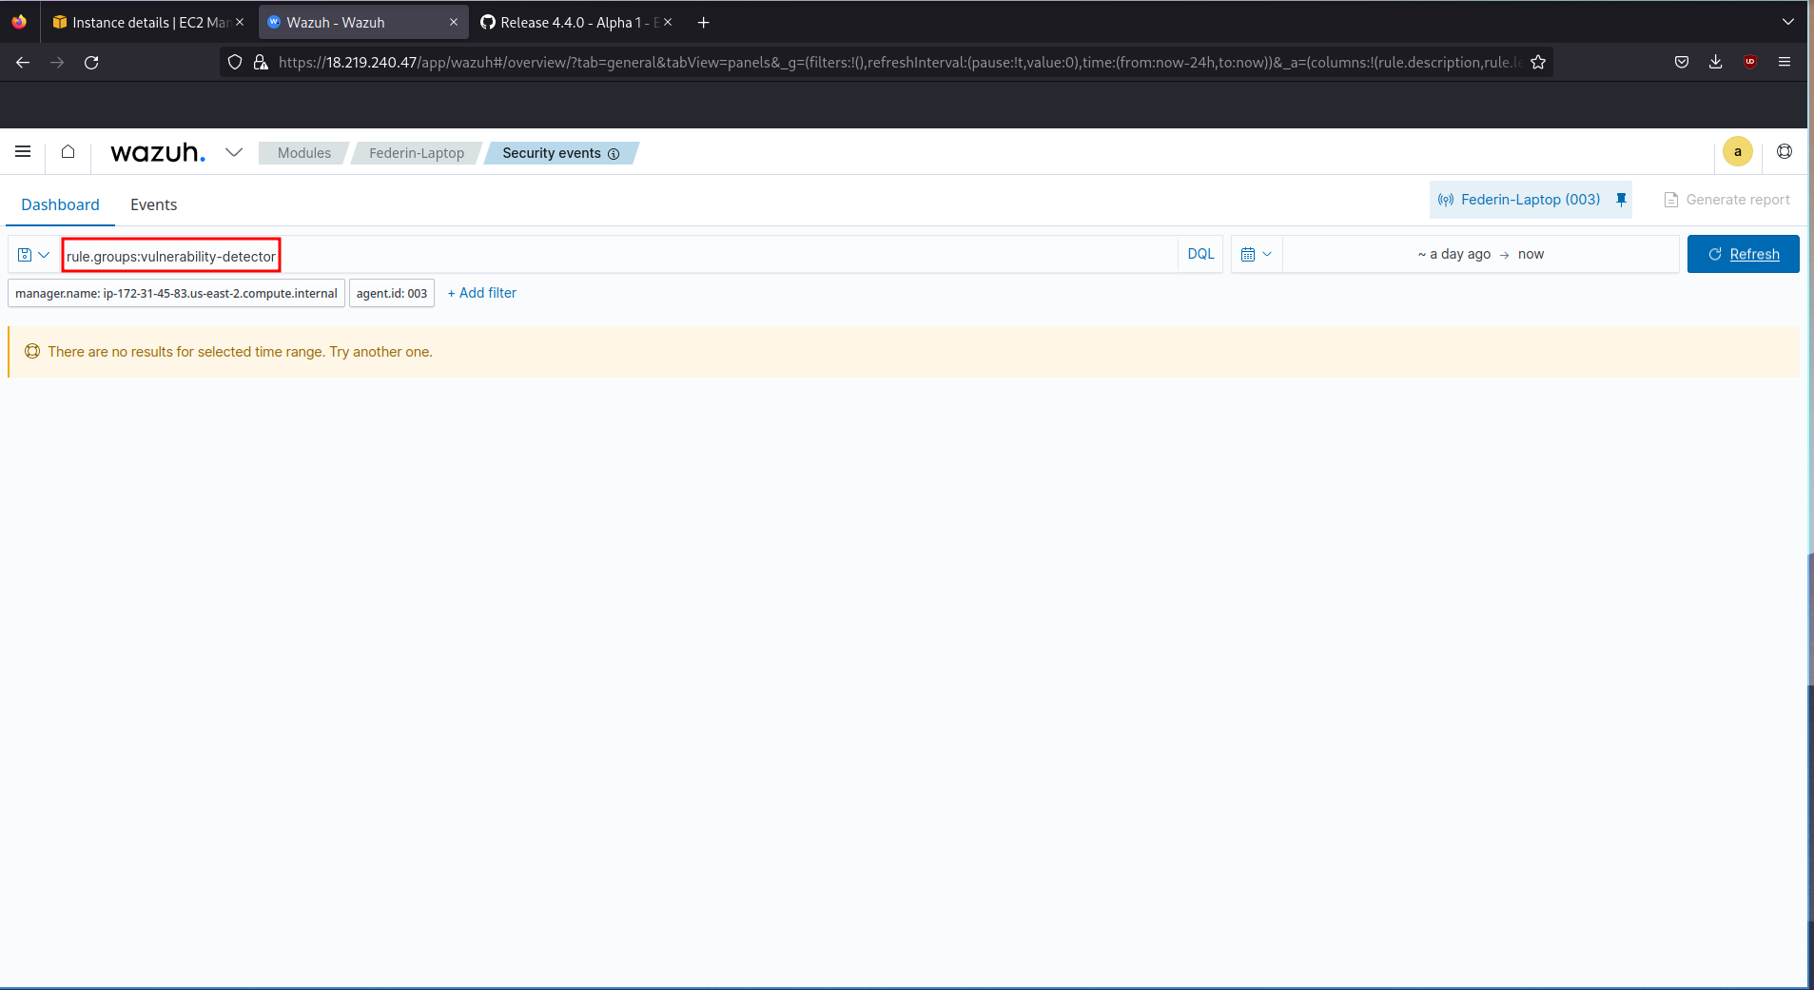Click the home icon beside the Wazuh logo
Screen dimensions: 1814x990
(x=67, y=151)
